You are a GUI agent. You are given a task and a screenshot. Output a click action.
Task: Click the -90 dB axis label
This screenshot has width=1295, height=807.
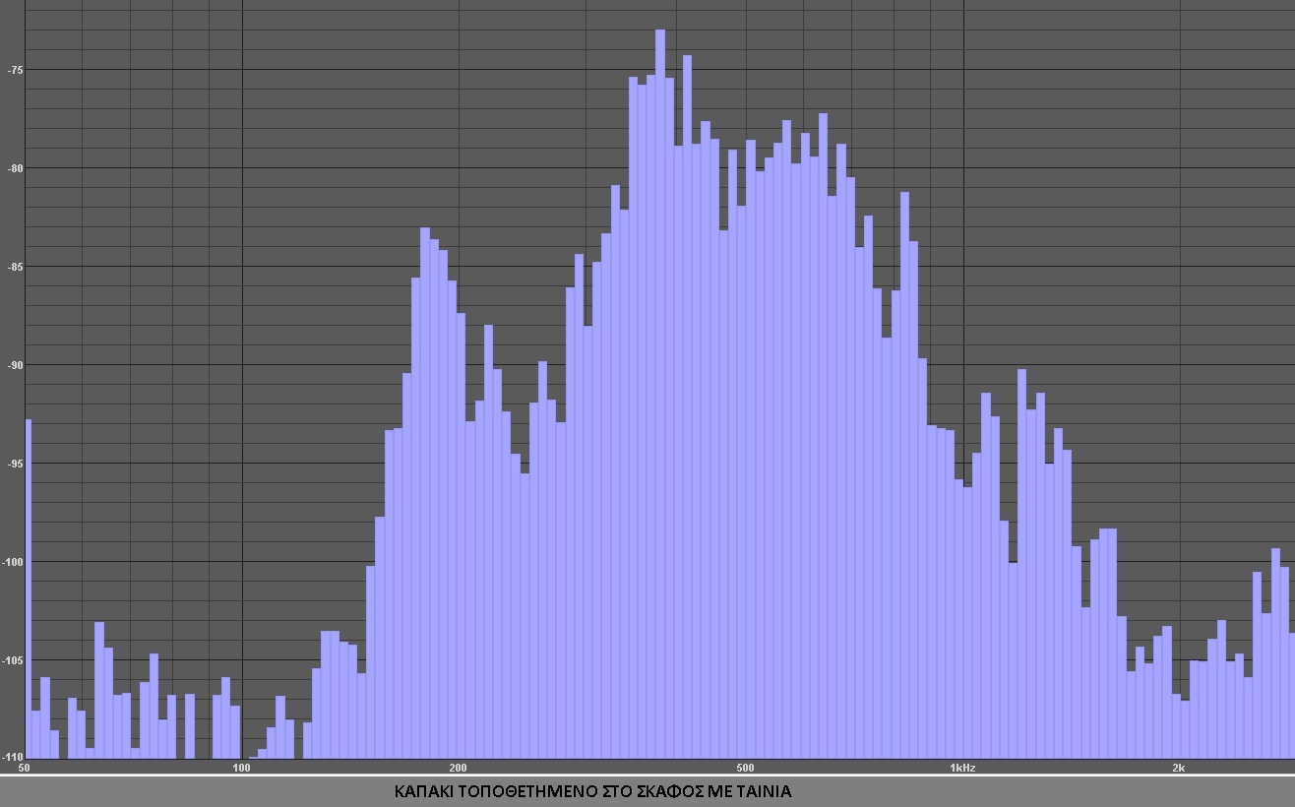[x=15, y=365]
